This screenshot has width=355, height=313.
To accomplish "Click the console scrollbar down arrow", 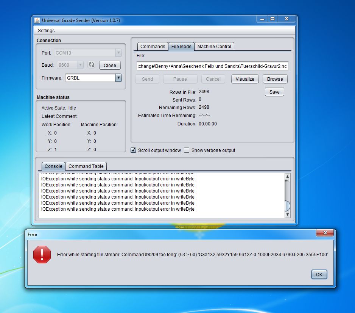I will point(287,214).
